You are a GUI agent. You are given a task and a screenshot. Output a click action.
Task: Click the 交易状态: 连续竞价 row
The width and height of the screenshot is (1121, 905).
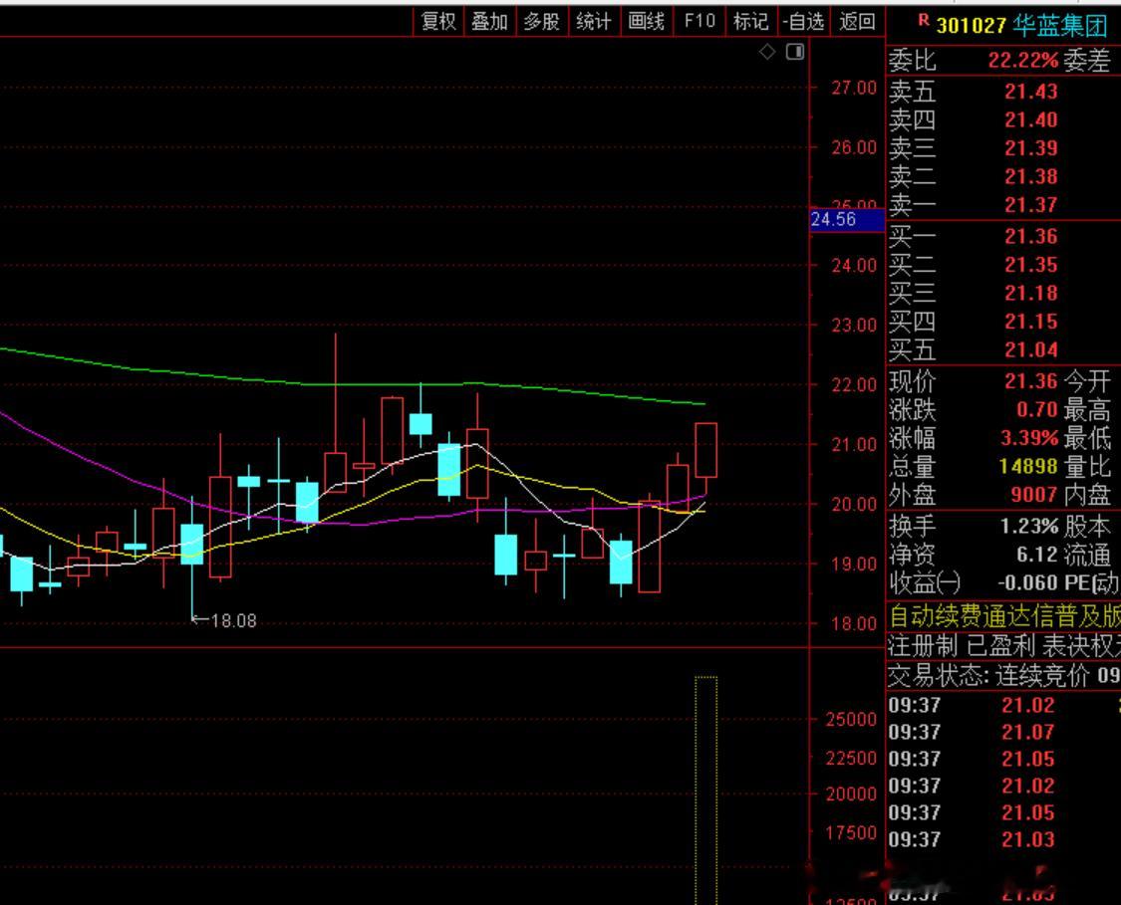point(1003,676)
